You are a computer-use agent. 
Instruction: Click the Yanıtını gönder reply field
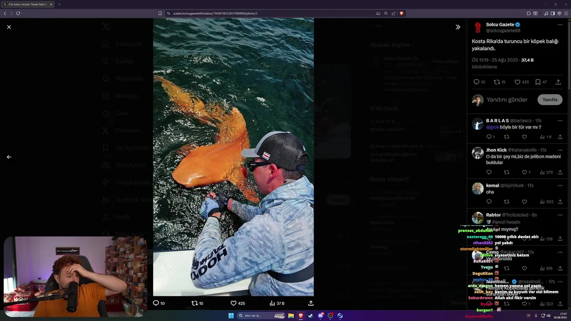pyautogui.click(x=507, y=99)
